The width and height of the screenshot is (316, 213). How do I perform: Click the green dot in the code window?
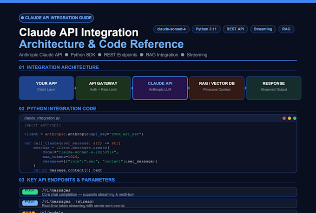(x=295, y=118)
